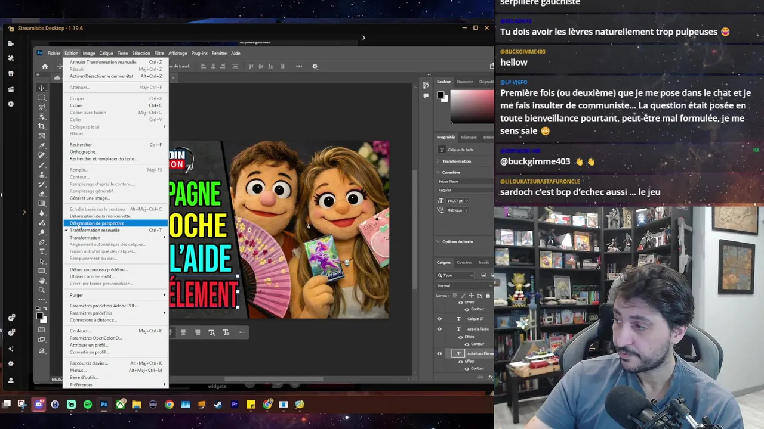Image resolution: width=764 pixels, height=429 pixels.
Task: Hide the appel a l'aide layer
Action: (x=439, y=329)
